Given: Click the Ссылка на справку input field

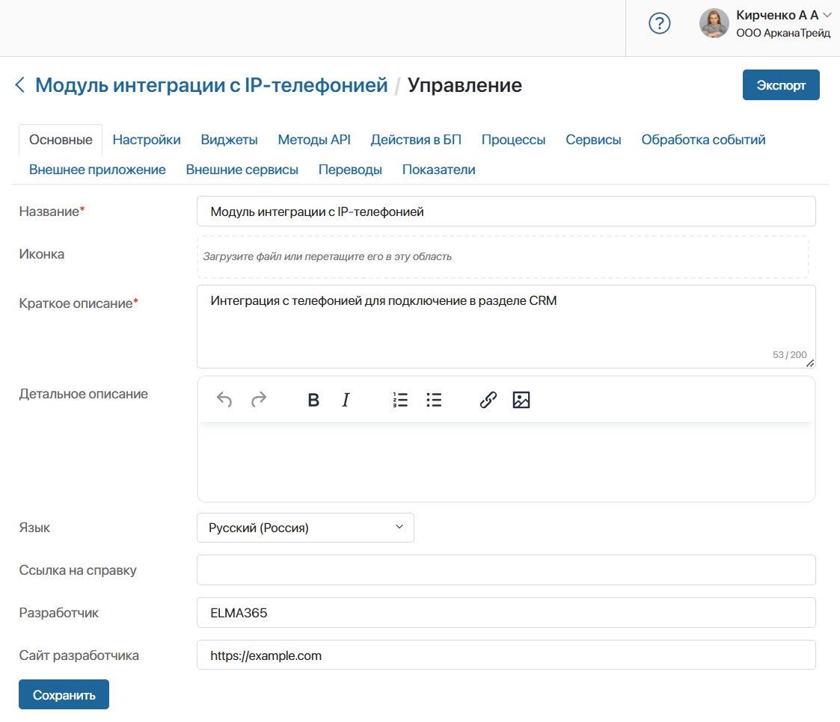Looking at the screenshot, I should point(506,570).
